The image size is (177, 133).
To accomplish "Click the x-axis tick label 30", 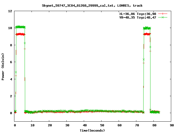I will pos(67,125).
